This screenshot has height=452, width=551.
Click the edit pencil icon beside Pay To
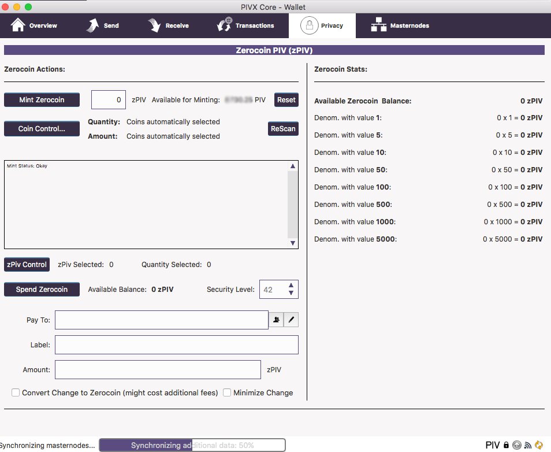tap(291, 320)
